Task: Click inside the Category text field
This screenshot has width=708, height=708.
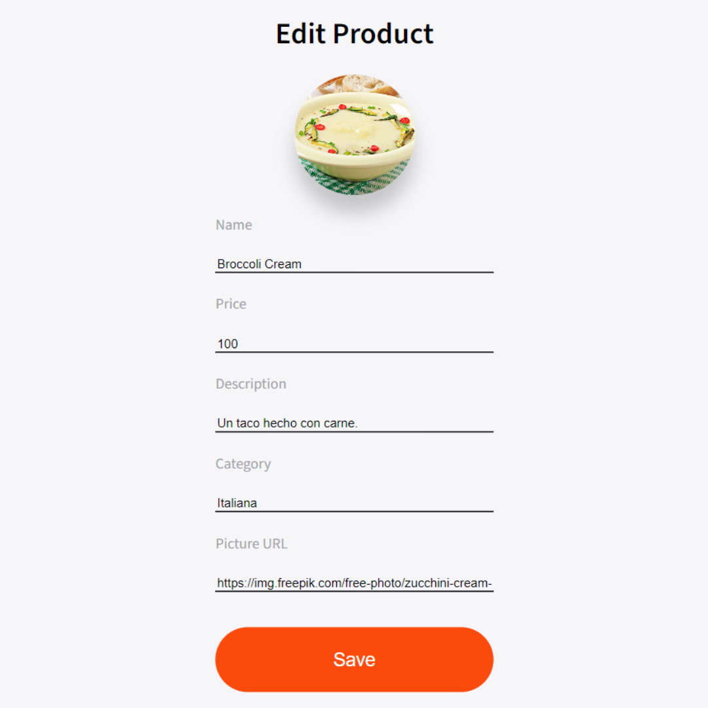Action: click(x=354, y=502)
